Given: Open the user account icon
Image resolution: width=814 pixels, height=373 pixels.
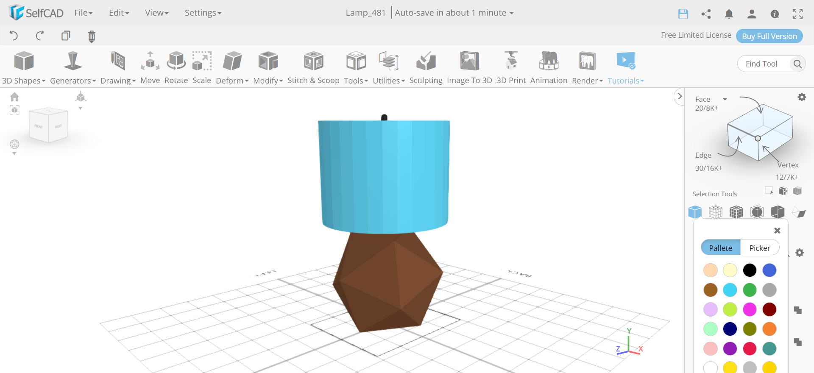Looking at the screenshot, I should [x=752, y=14].
